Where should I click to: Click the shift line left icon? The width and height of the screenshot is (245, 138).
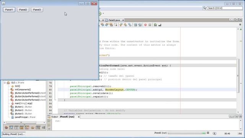point(136,25)
